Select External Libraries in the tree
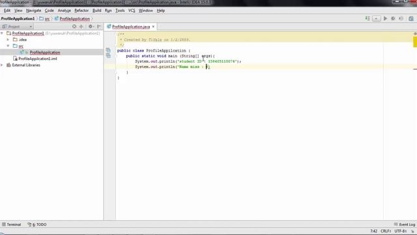Screen dimensions: 417x235 tap(26, 65)
